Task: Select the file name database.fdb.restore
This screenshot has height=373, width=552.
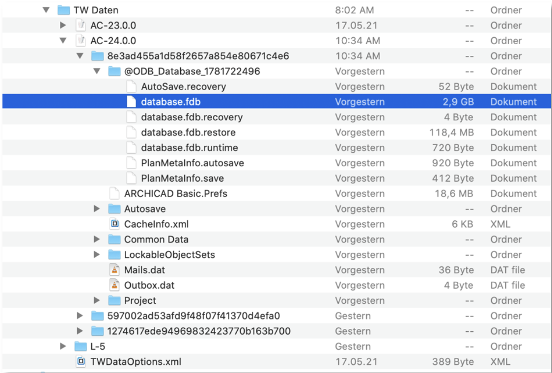Action: click(x=189, y=133)
